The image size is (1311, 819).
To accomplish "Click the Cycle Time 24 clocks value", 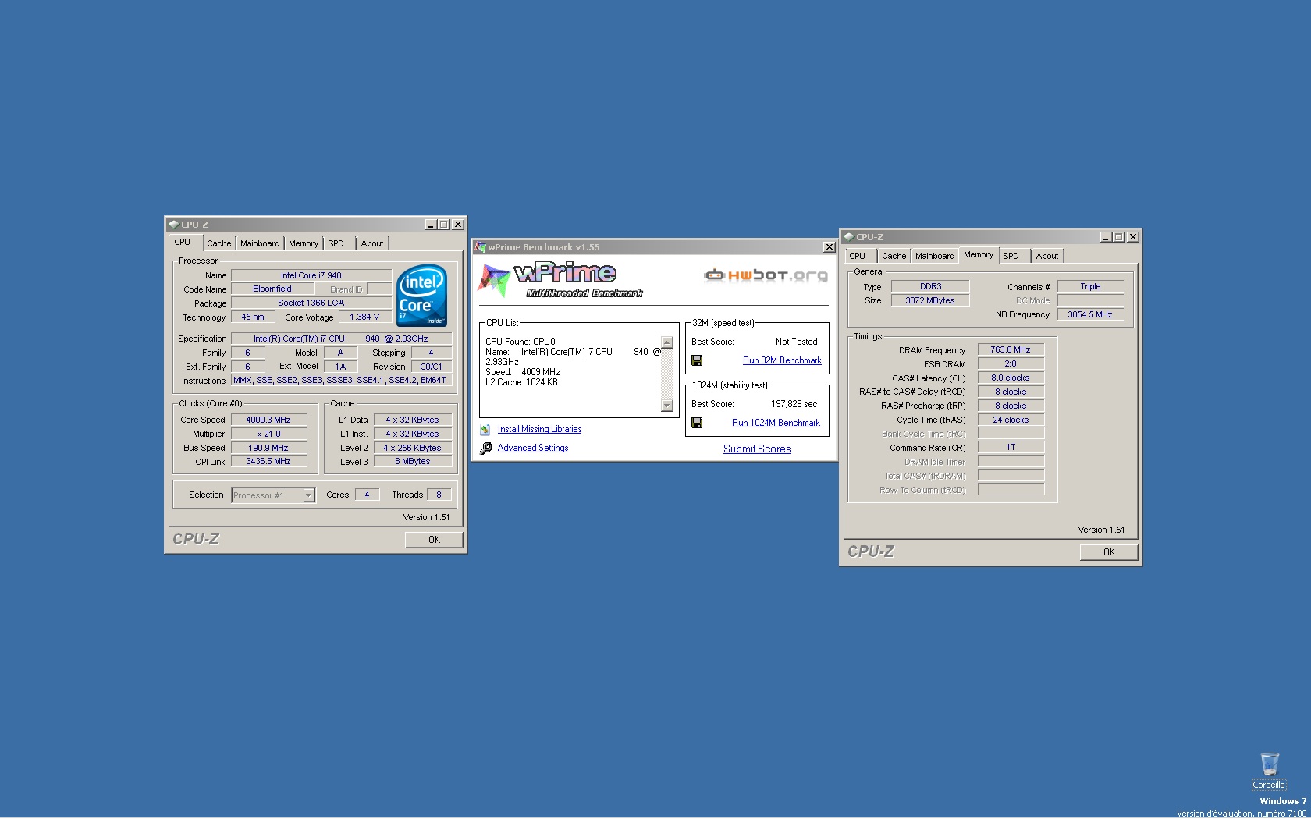I will coord(1011,420).
